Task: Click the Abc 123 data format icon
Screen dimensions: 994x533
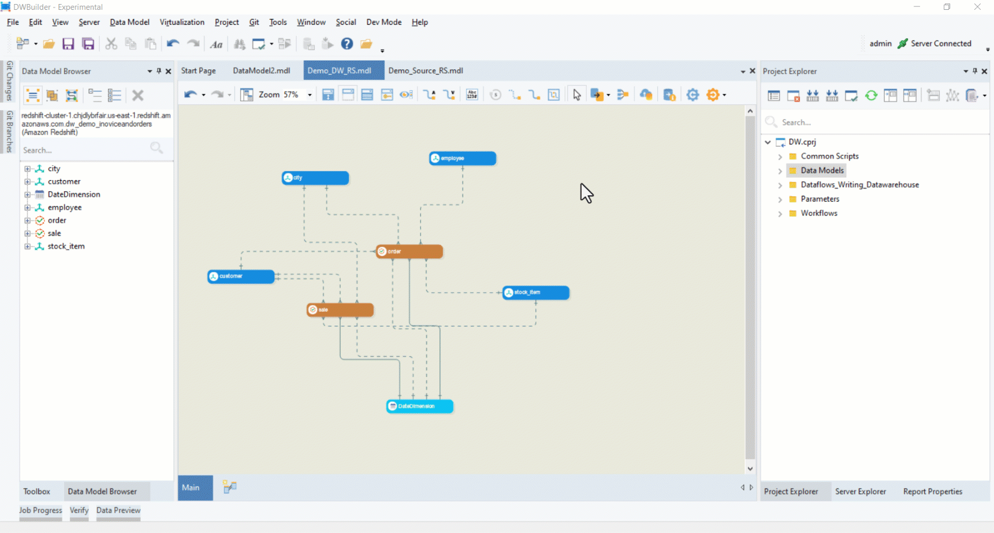Action: [x=472, y=95]
